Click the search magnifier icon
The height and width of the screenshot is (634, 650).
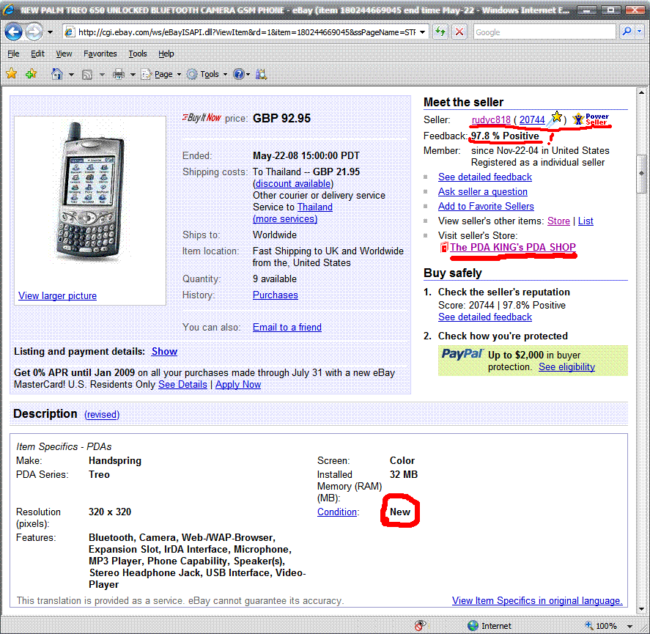coord(627,32)
